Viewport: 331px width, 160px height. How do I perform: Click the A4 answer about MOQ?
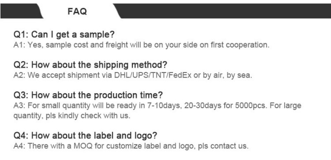131,146
